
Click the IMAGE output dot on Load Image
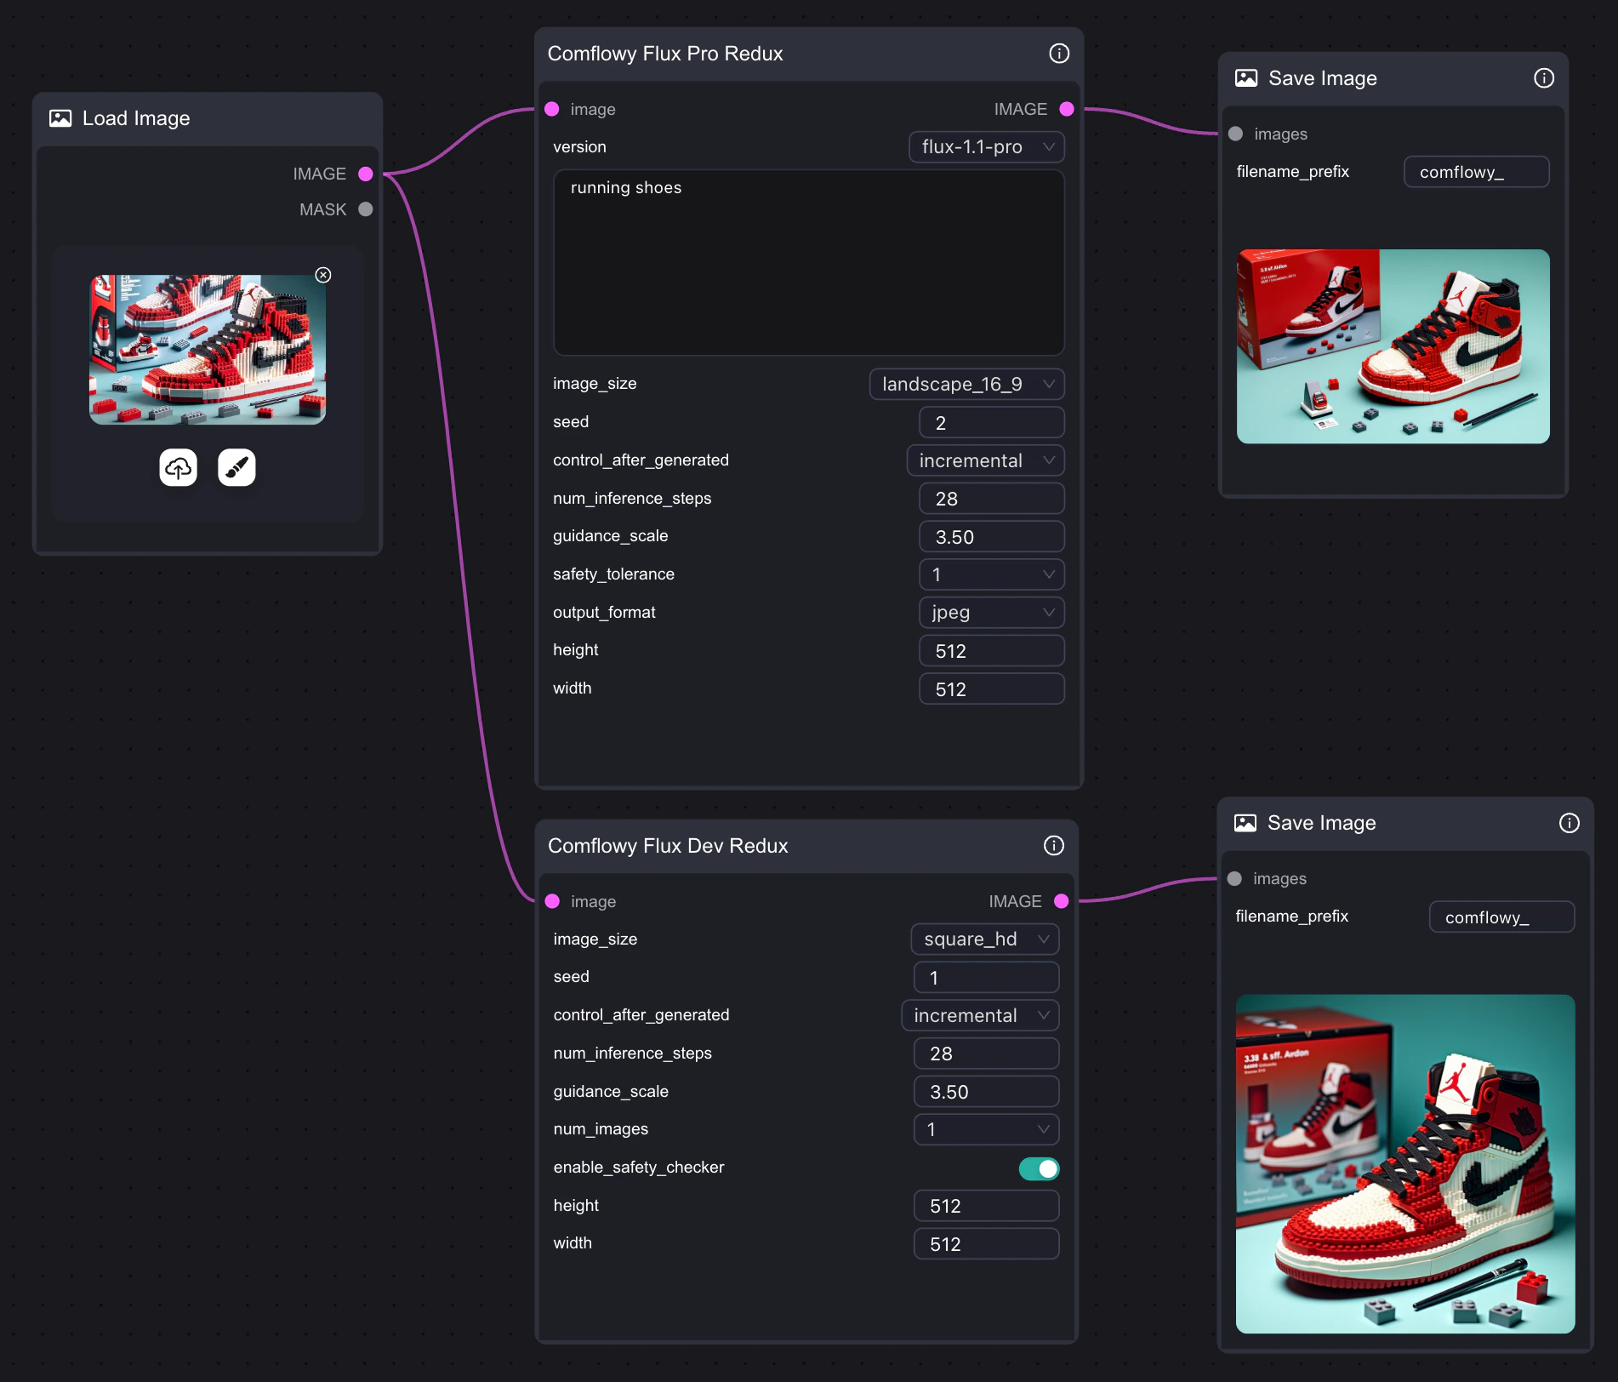click(x=365, y=174)
